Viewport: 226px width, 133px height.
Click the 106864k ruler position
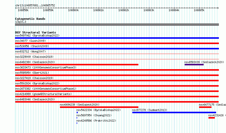(174, 10)
